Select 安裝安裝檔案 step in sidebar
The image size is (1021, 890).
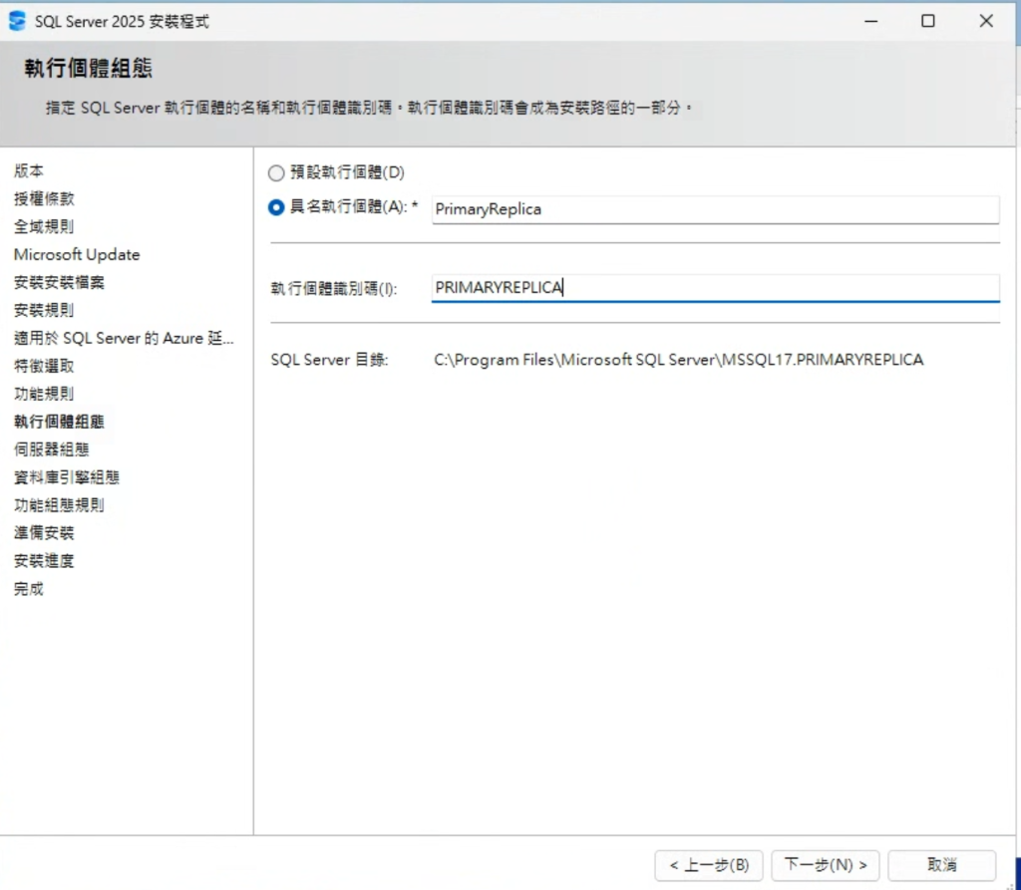point(59,283)
